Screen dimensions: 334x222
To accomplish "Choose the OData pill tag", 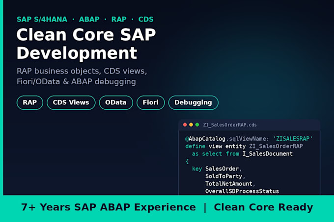I will coord(116,102).
